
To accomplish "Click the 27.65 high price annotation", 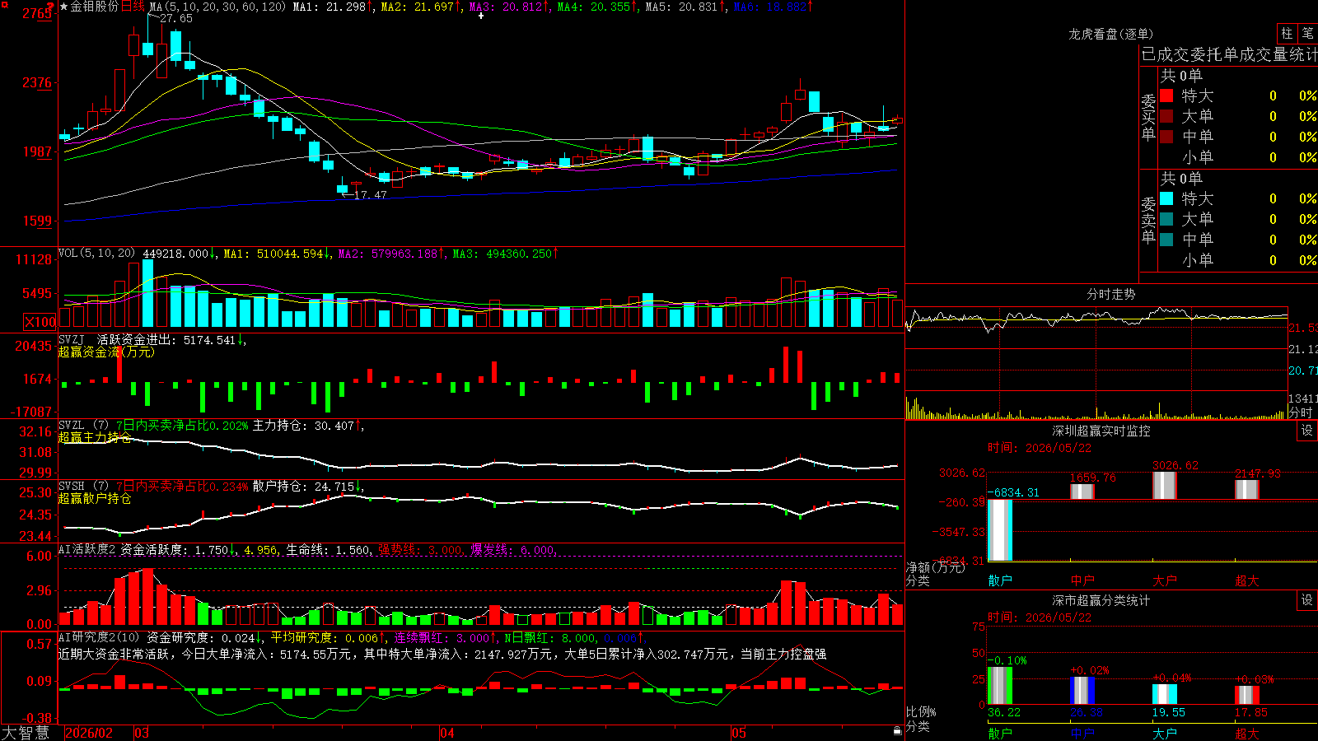I will coord(176,18).
